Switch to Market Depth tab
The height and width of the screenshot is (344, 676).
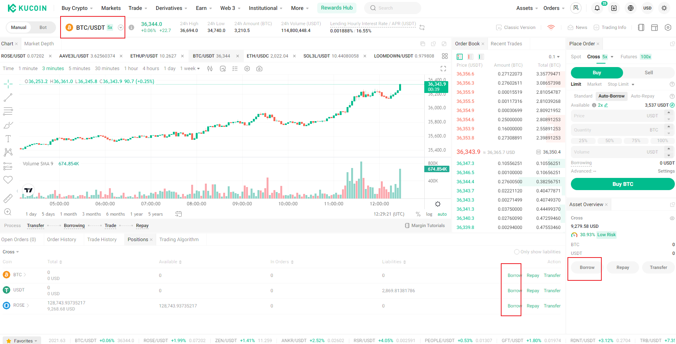pyautogui.click(x=39, y=44)
